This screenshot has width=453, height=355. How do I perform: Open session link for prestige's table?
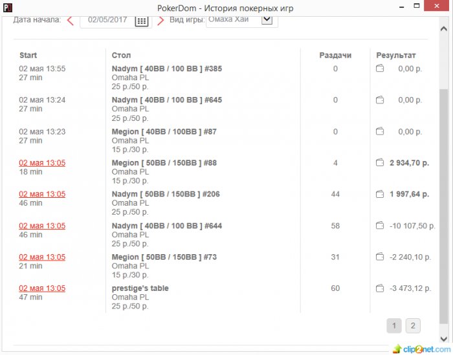[x=42, y=288]
